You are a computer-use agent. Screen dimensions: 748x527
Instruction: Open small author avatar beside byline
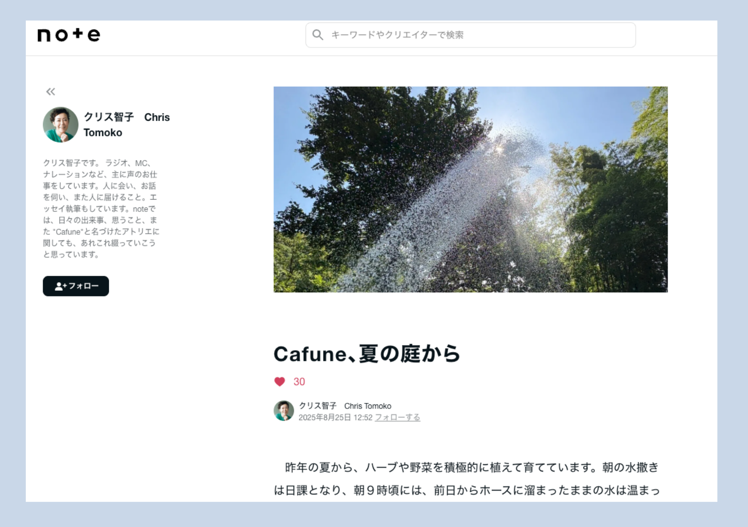click(283, 411)
